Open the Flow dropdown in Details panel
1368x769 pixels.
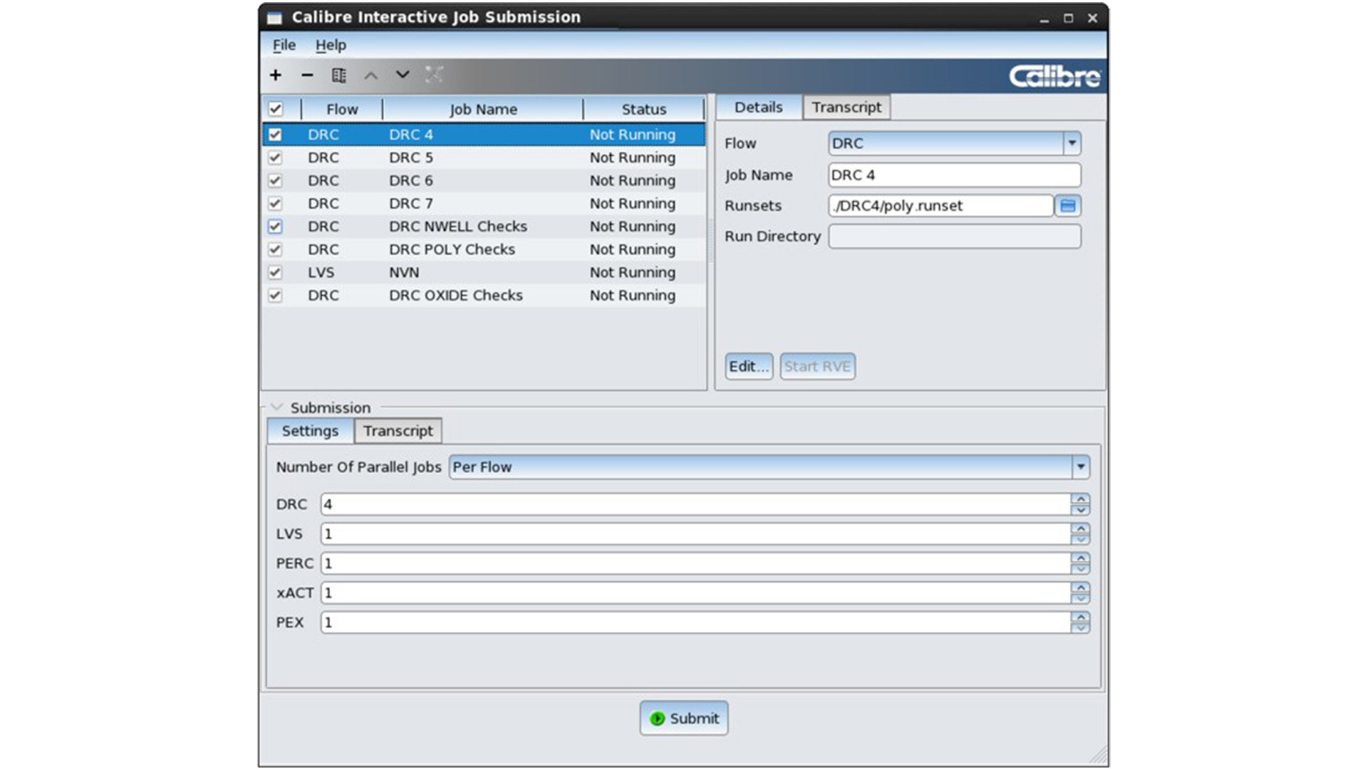[x=1071, y=143]
